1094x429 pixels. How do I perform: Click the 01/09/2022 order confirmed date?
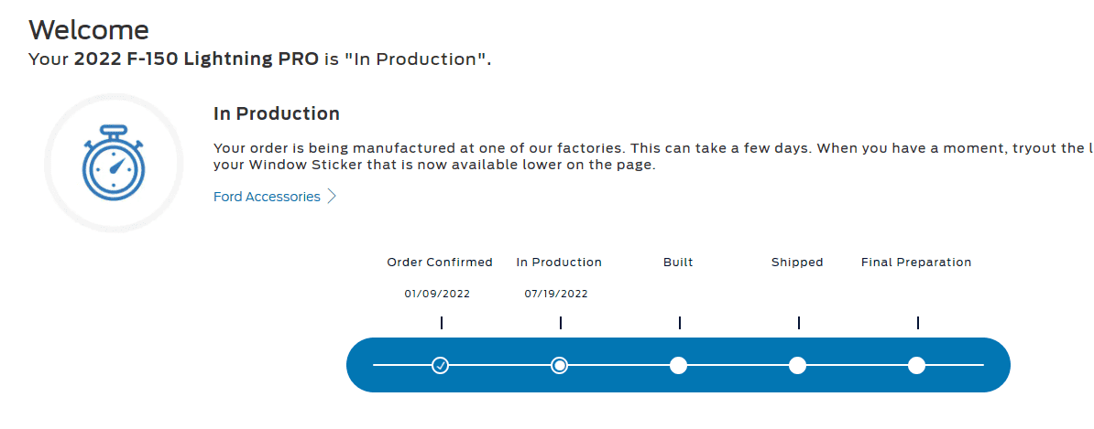[x=436, y=295]
